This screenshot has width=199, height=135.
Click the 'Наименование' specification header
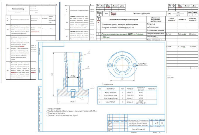tap(111, 89)
